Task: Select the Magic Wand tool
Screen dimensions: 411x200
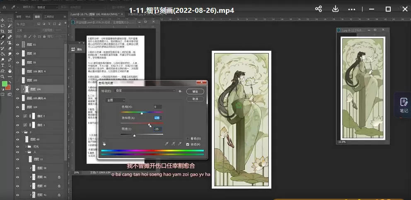Action: tap(10, 26)
